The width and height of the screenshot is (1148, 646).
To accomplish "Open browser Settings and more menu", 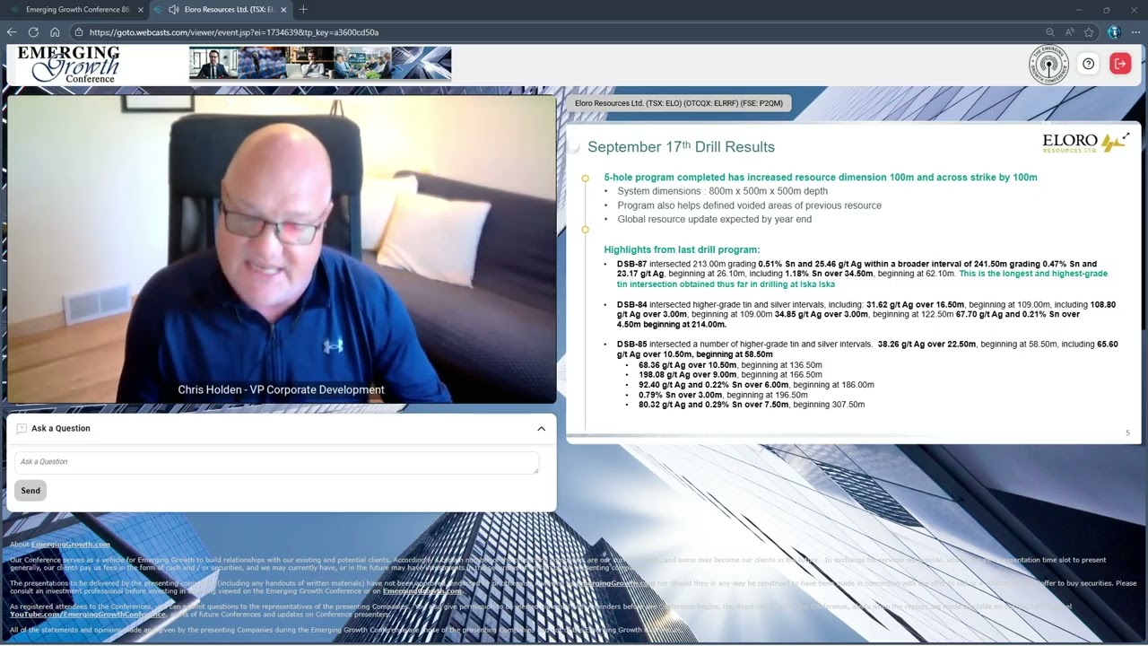I will click(1135, 32).
